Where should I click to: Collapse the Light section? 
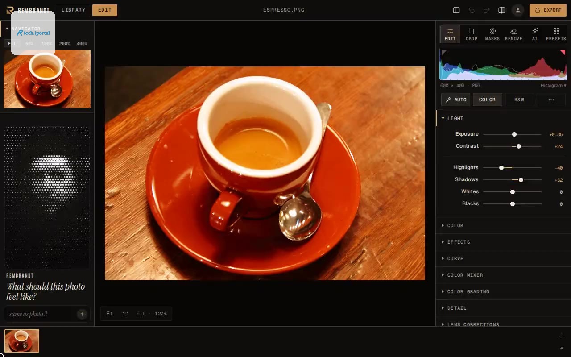503,118
